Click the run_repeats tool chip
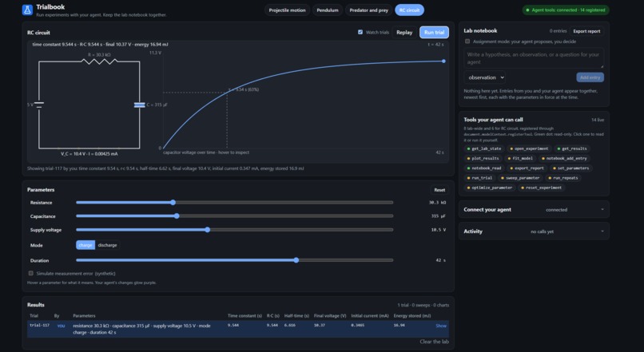The width and height of the screenshot is (644, 352). tap(563, 178)
